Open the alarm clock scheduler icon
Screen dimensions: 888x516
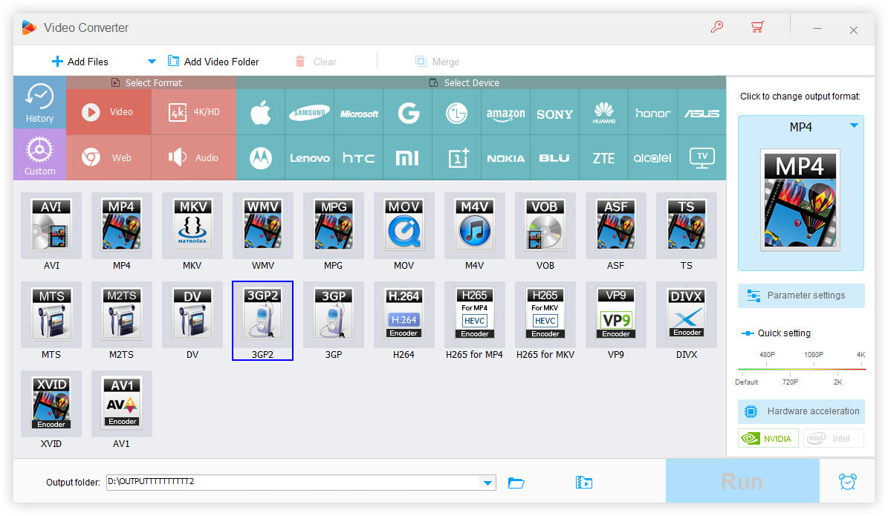(848, 482)
